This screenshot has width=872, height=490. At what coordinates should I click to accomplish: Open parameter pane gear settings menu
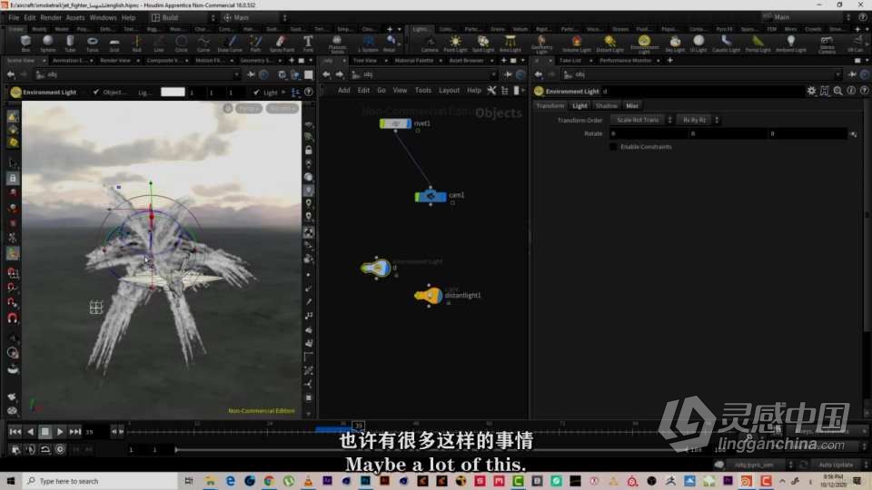pos(811,91)
